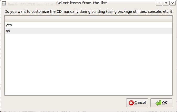Click the blank space right of "no"
Viewport: 177px width, 112px height.
[92, 31]
